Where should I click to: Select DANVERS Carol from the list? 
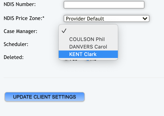point(88,47)
